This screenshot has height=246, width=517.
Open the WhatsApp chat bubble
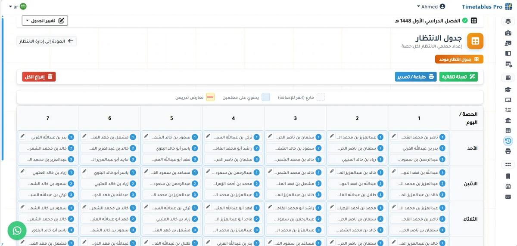(17, 231)
